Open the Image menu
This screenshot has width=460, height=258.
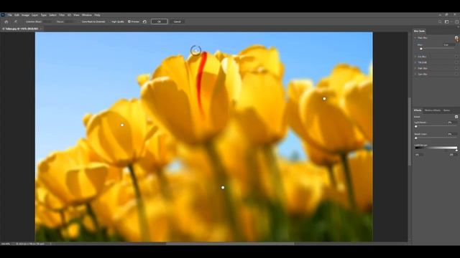tap(25, 15)
